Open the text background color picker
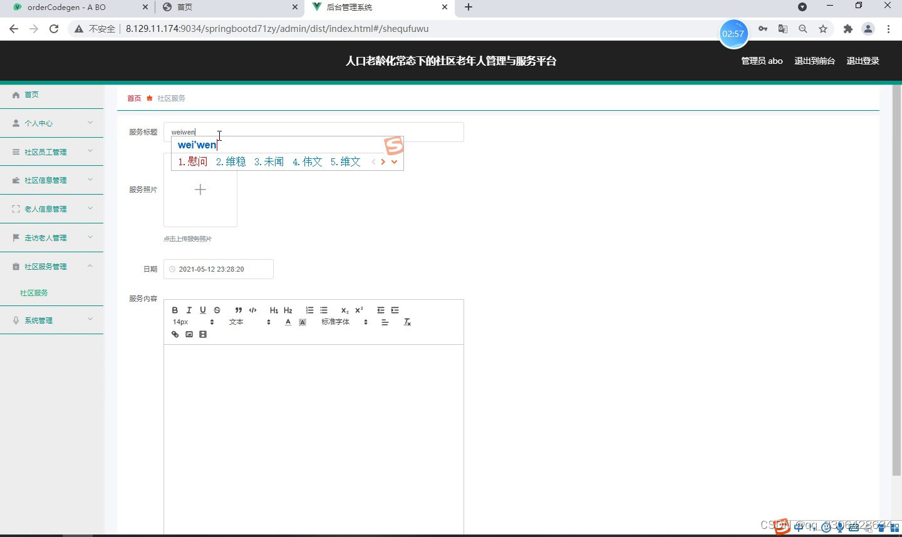Screen dimensions: 902x537 303,322
